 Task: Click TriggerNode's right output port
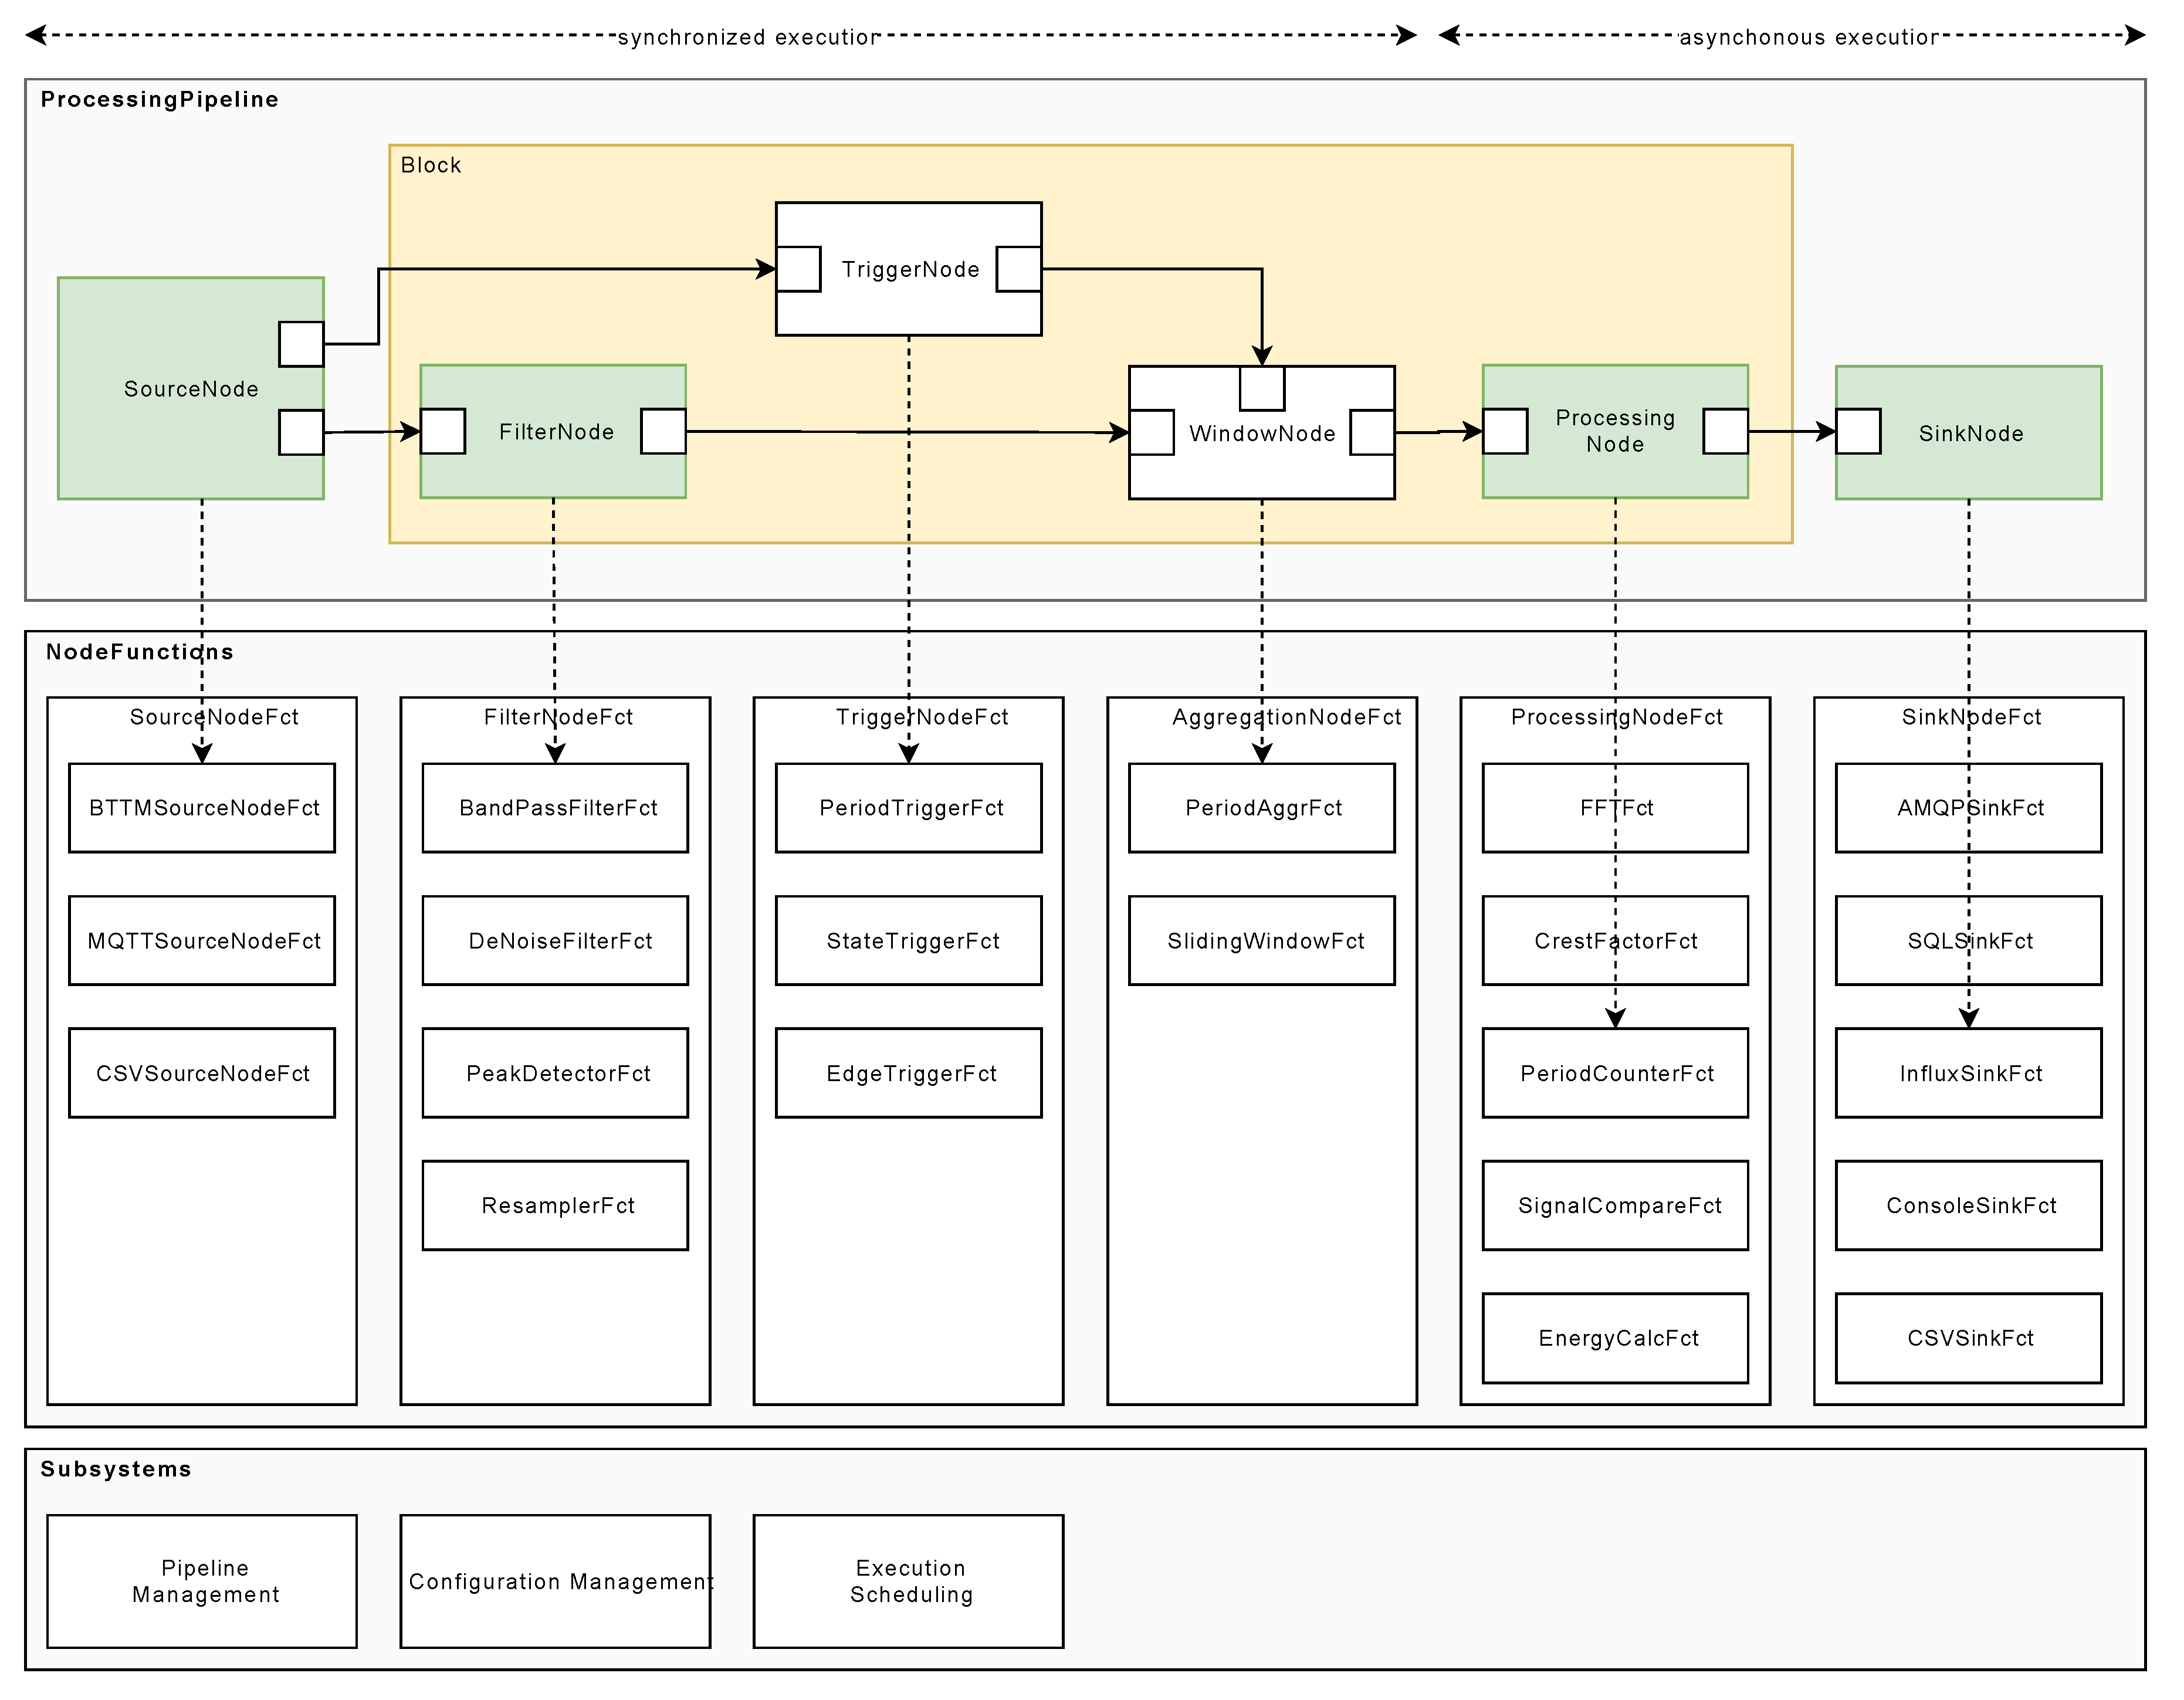(x=1019, y=269)
